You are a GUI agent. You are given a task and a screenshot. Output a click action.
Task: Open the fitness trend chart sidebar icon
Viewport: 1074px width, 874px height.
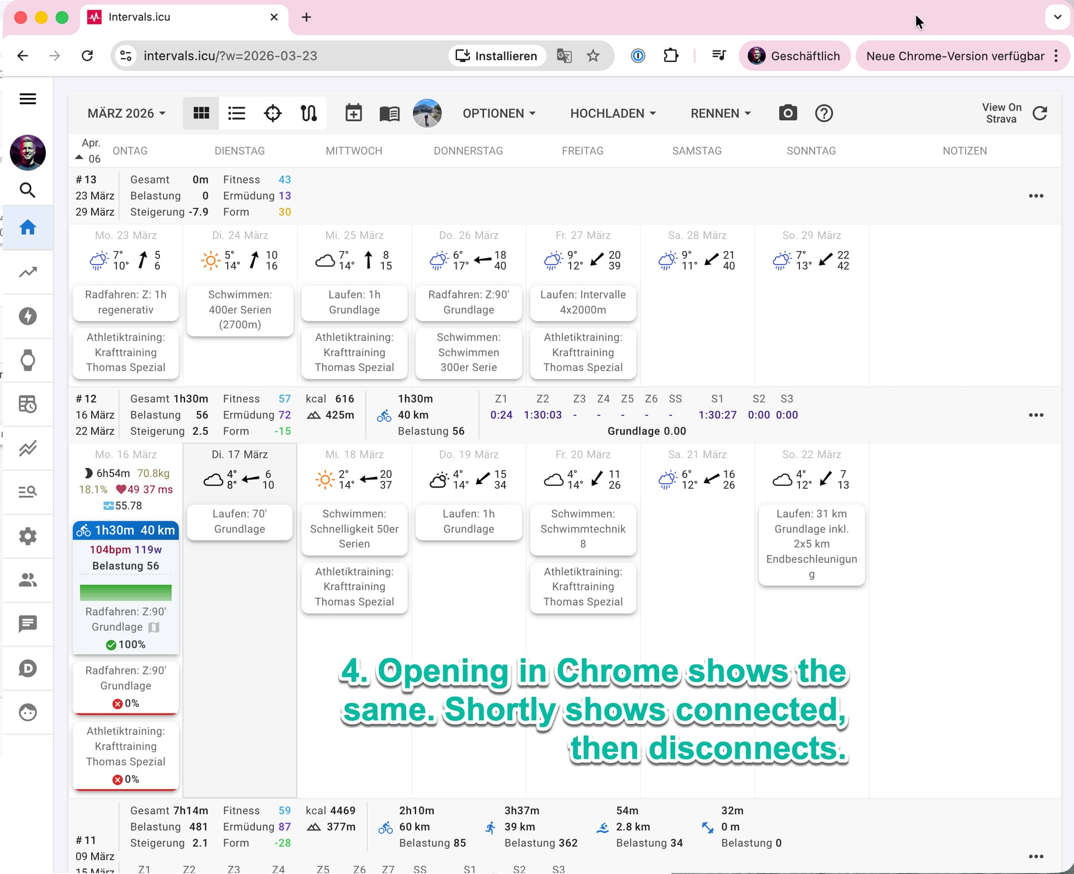click(27, 272)
